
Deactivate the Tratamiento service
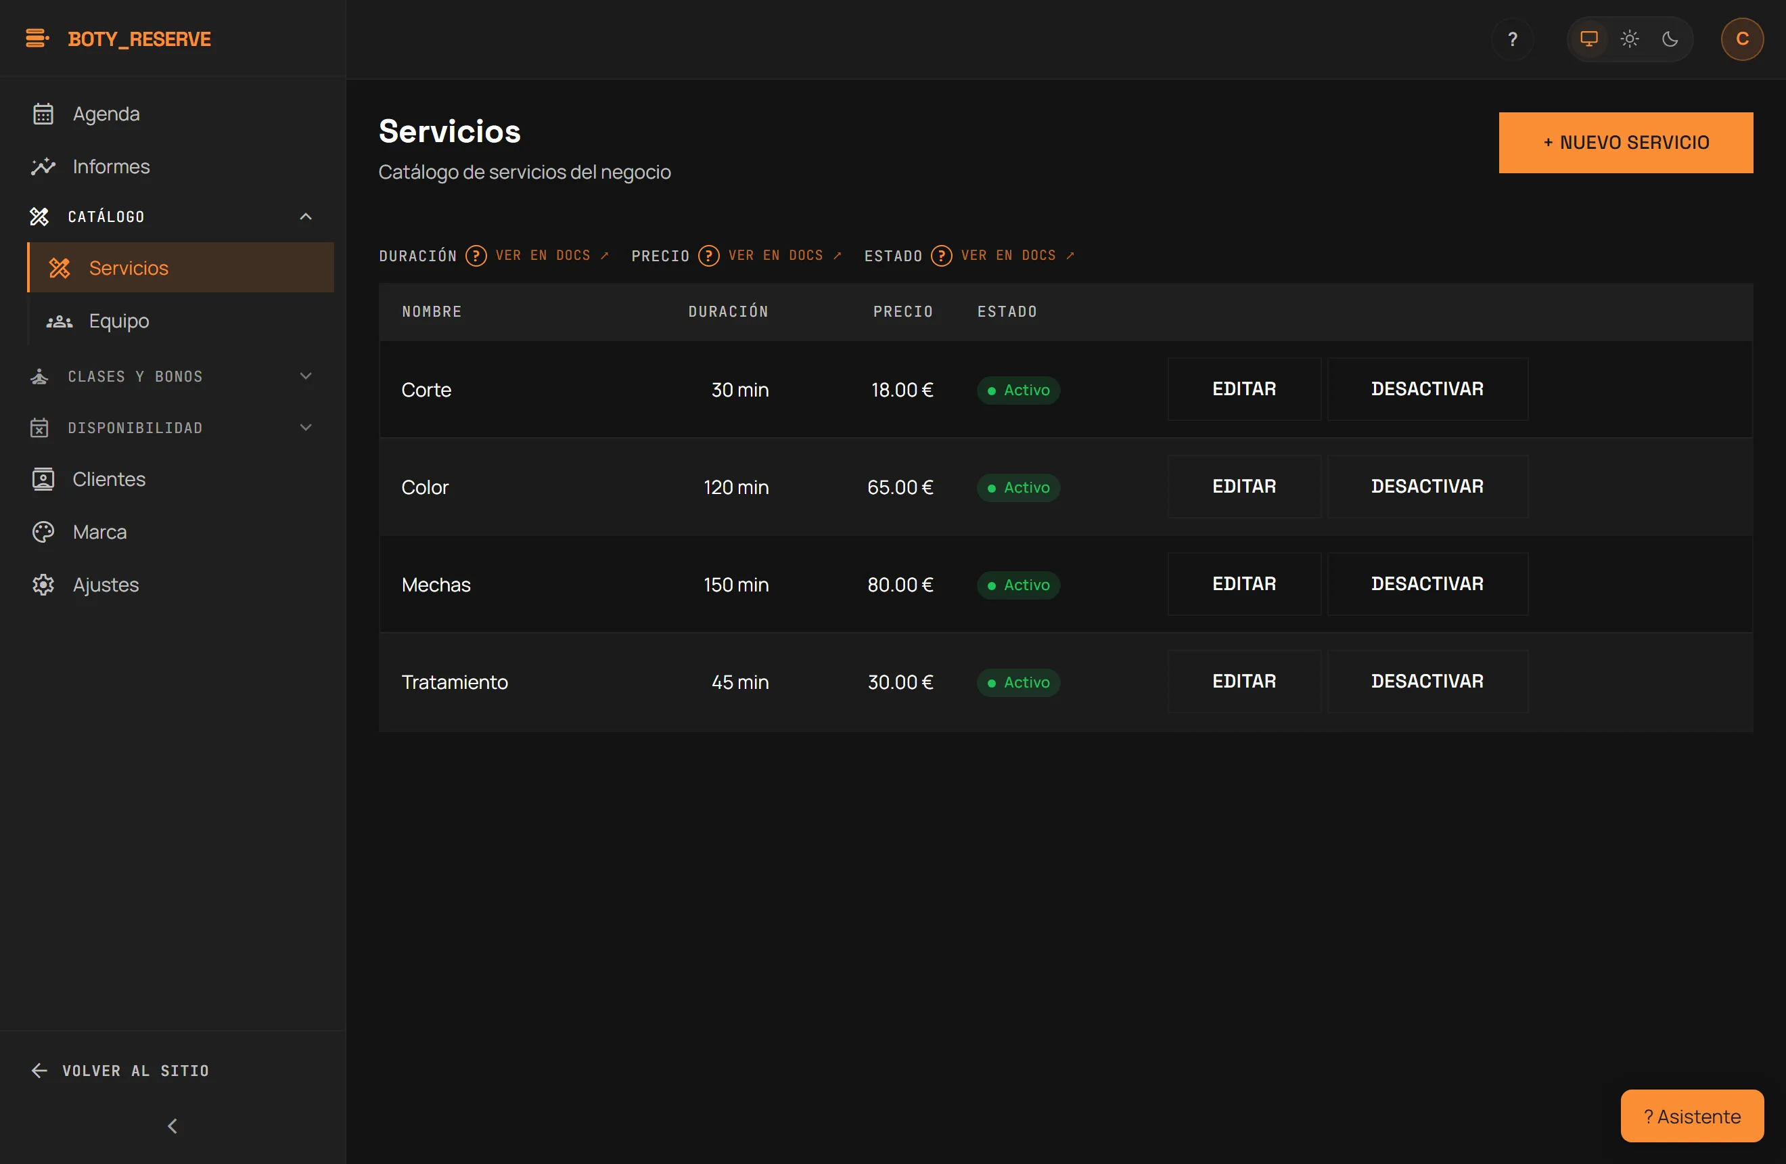point(1427,681)
